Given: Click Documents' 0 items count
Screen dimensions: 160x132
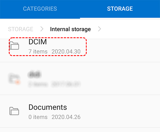Looking at the screenshot, I should click(38, 117).
